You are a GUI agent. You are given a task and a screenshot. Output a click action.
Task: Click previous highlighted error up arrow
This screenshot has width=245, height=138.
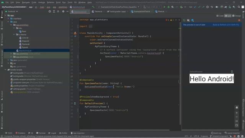coord(176,20)
